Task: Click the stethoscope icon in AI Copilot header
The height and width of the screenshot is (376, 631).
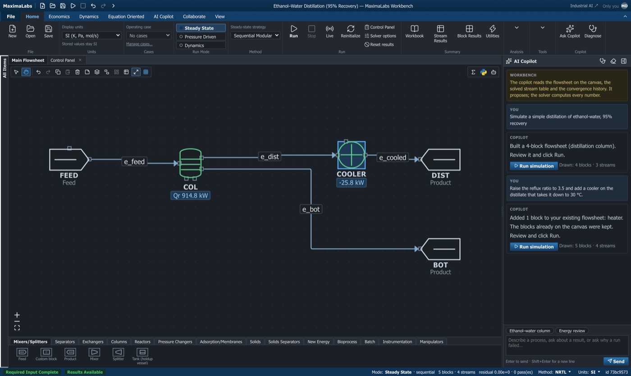Action: click(603, 61)
